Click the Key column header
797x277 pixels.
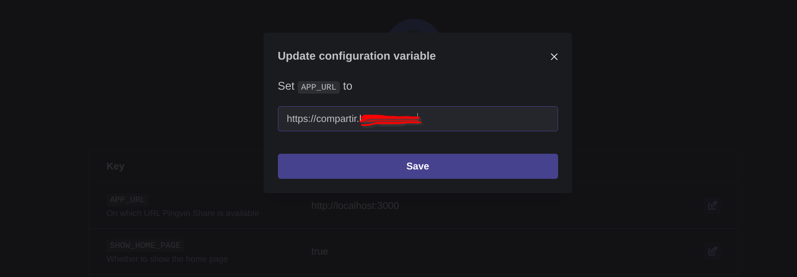(x=115, y=166)
